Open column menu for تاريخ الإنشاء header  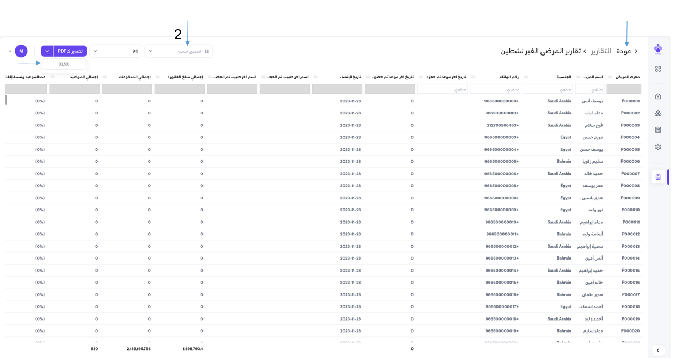click(315, 77)
